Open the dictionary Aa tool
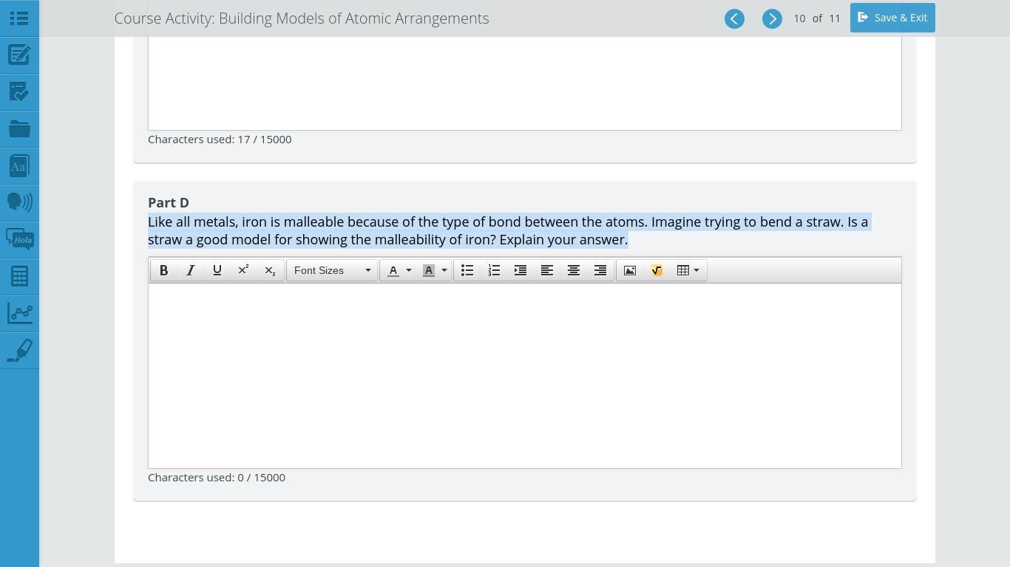Screen dimensions: 1010x567 click(19, 166)
